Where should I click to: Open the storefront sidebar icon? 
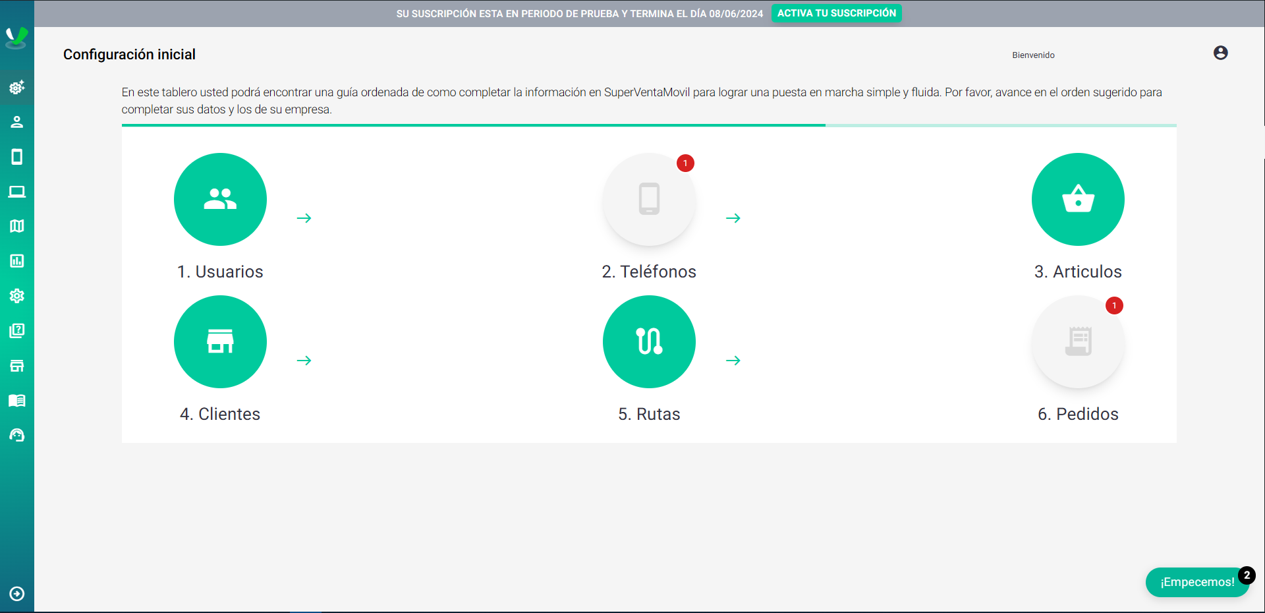[x=17, y=366]
